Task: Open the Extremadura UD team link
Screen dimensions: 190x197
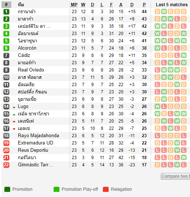Action: 35,143
